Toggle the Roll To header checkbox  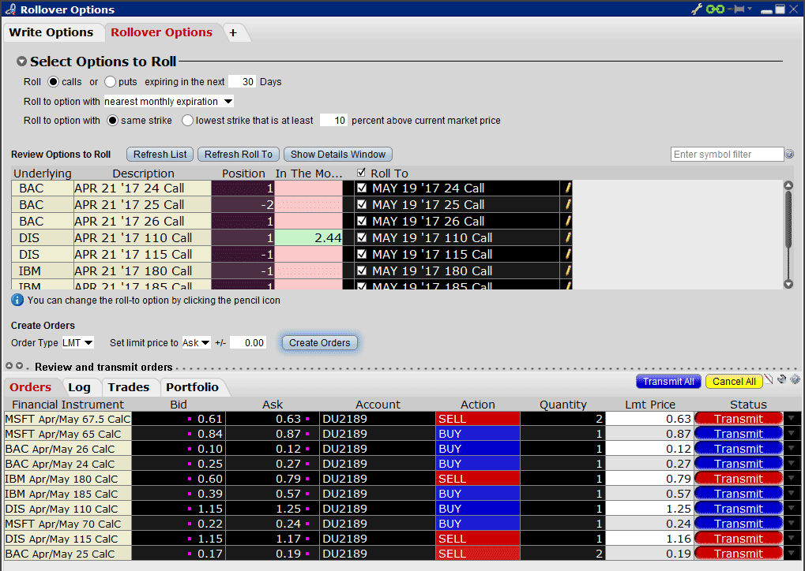(x=362, y=172)
